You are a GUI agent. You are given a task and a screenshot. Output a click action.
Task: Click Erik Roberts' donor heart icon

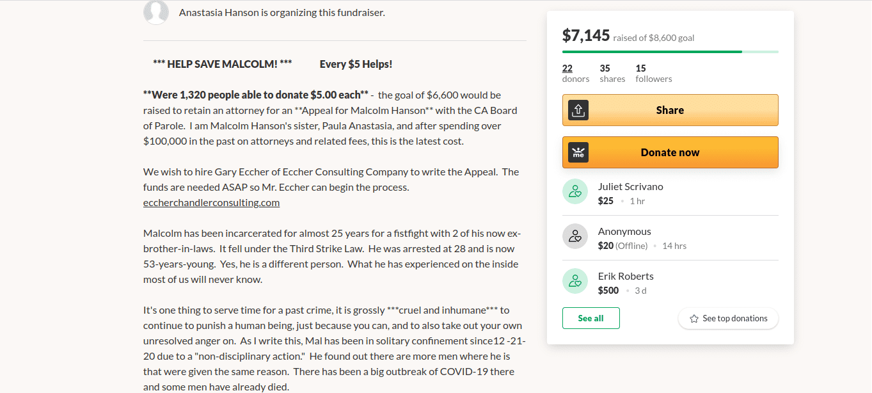click(575, 281)
